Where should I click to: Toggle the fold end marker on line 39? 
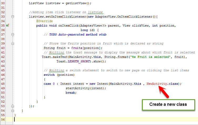pos(13,43)
